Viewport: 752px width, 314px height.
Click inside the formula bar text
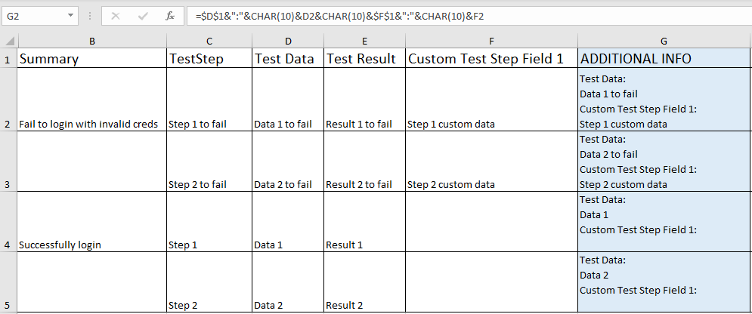453,15
